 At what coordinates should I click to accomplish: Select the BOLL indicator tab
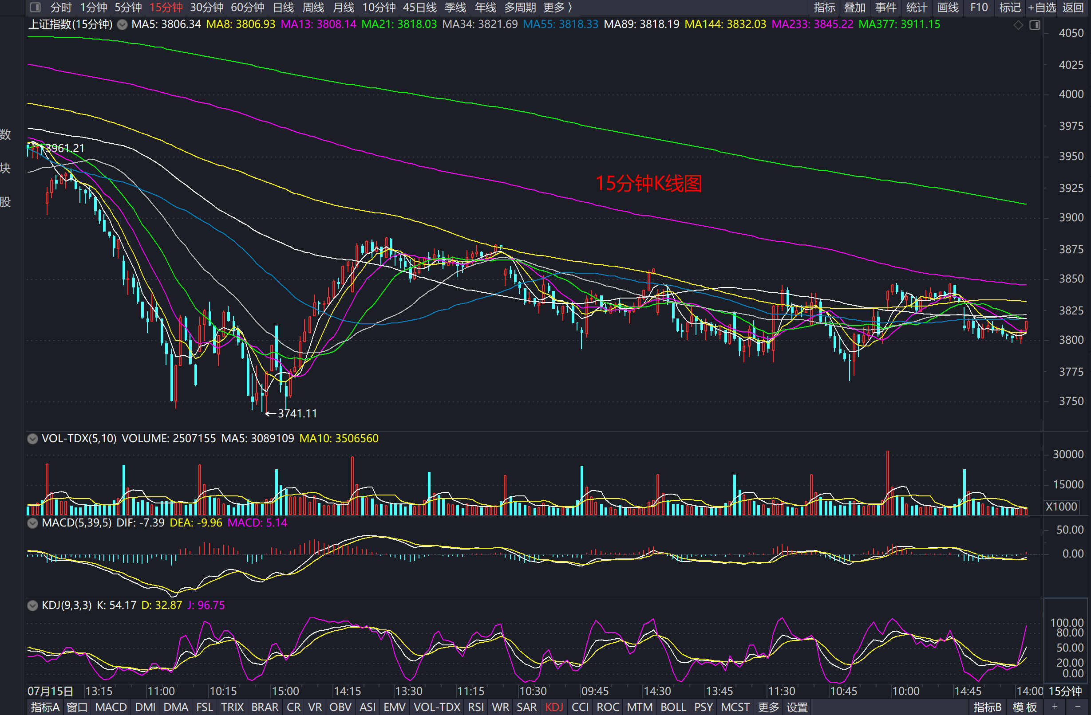(673, 707)
